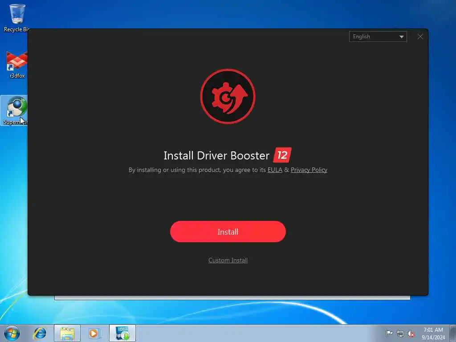Screen dimensions: 456x342
Task: Select the r3dfox desktop shortcut
Action: (17, 65)
